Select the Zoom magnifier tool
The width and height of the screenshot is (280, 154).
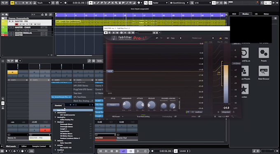point(116,3)
